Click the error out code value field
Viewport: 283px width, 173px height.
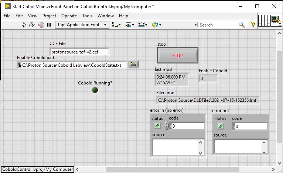click(251, 126)
